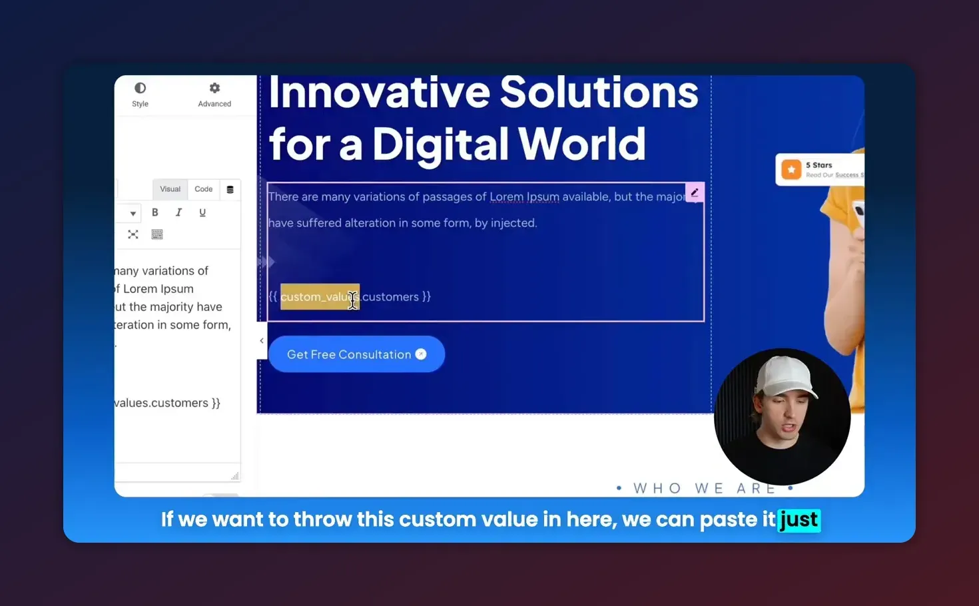Collapse the editor side panel

(262, 340)
